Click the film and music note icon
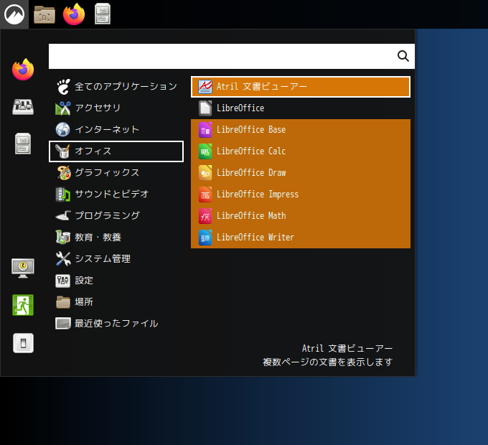Screen dimensions: 488x445 (x=63, y=195)
